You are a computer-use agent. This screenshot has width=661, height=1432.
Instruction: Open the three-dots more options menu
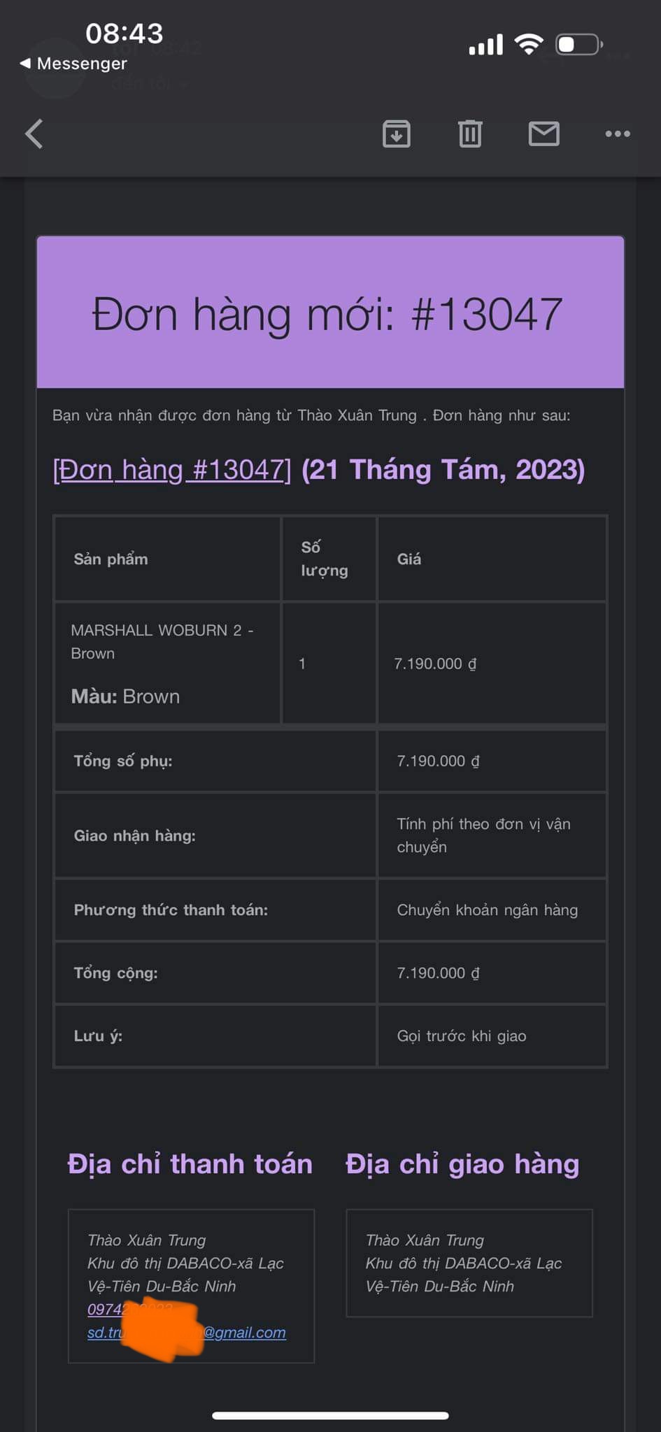[x=618, y=134]
